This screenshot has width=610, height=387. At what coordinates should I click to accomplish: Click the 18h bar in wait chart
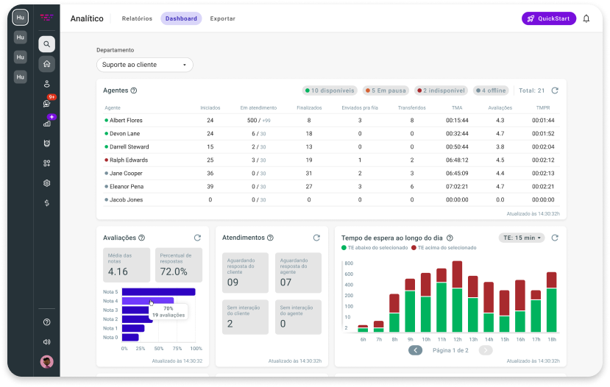(552, 302)
